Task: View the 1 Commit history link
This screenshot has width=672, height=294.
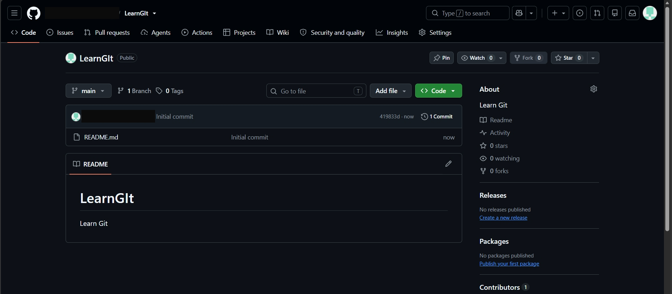Action: point(437,117)
